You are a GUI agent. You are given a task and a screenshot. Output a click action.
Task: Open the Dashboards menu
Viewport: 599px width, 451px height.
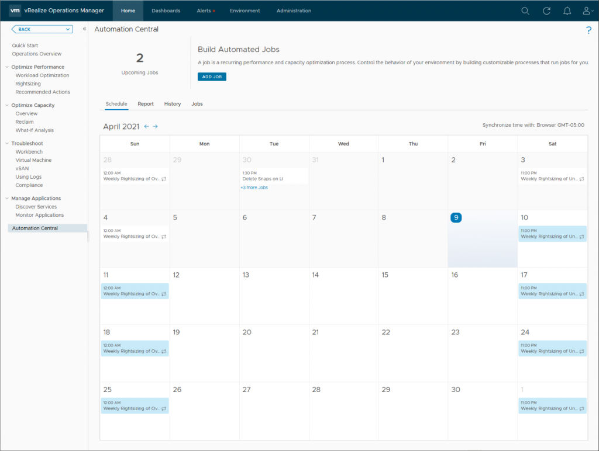coord(166,11)
